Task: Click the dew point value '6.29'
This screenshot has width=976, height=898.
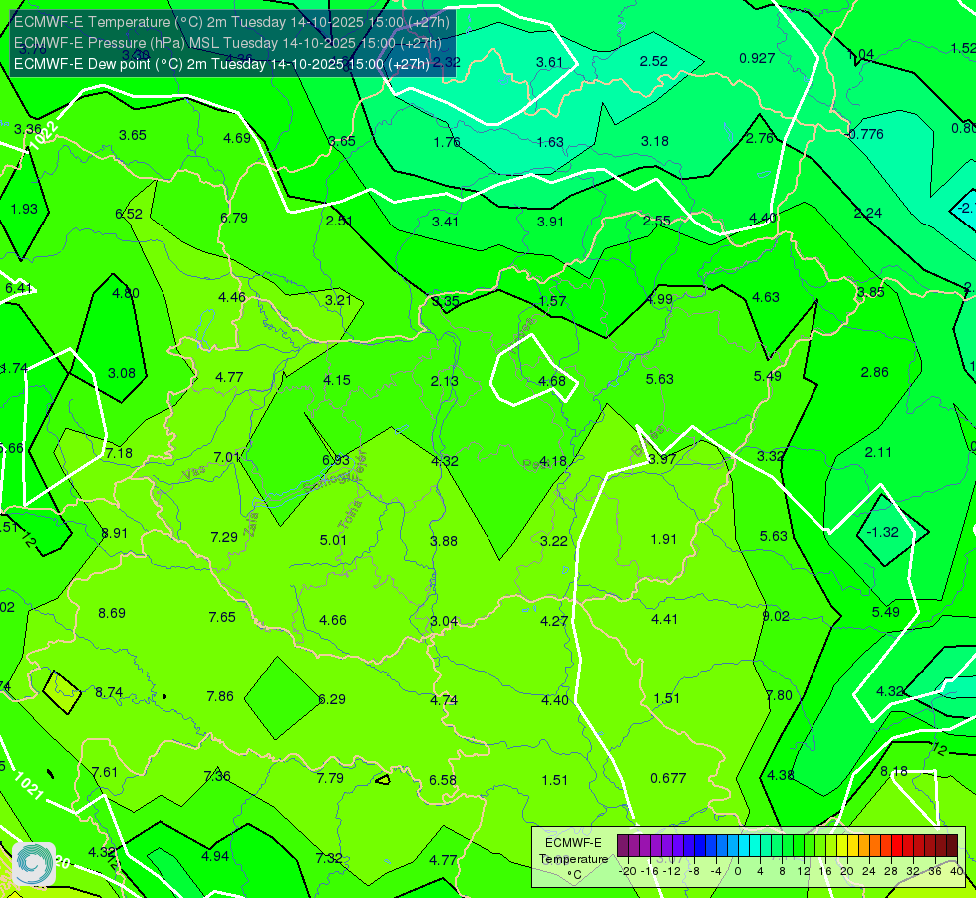Action: 332,699
